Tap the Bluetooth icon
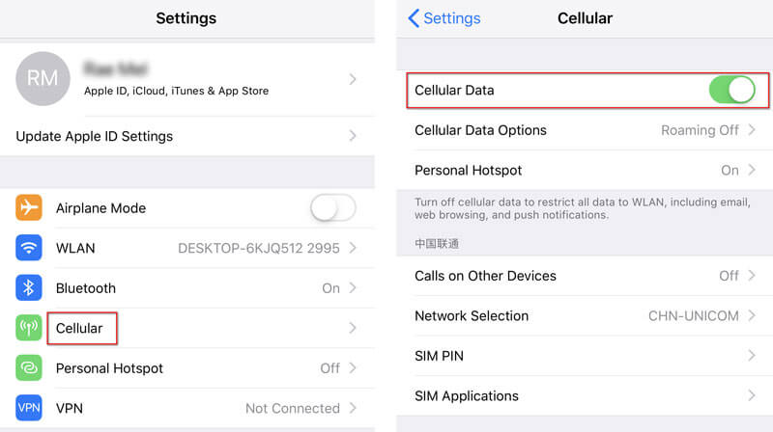 coord(29,287)
